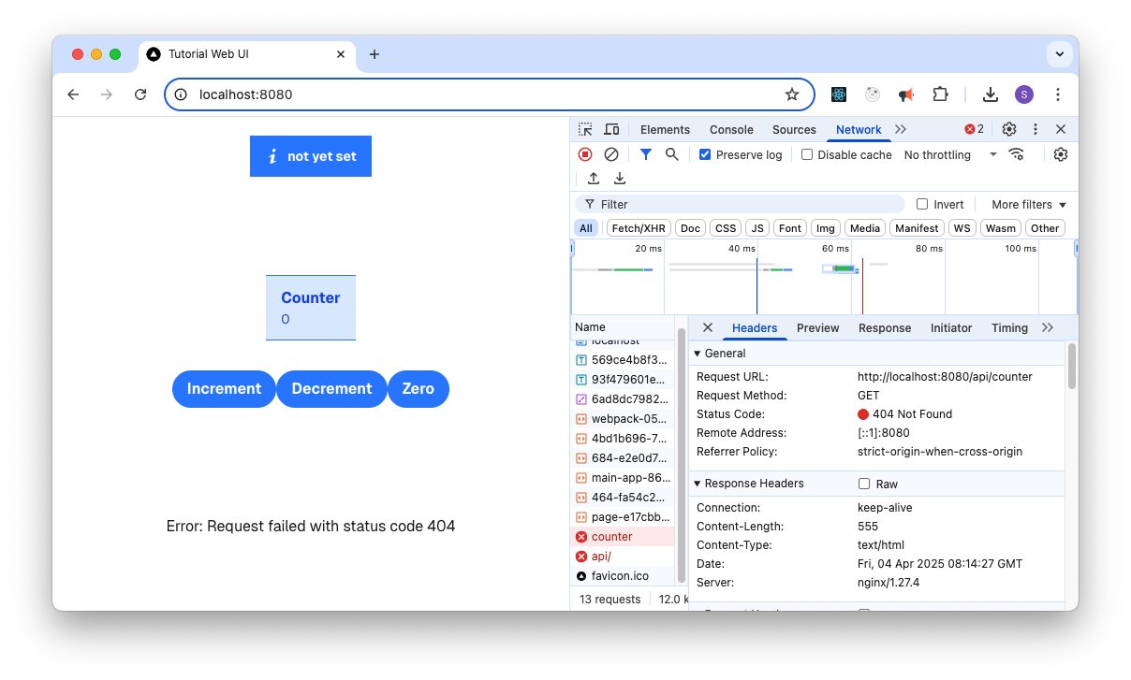1131x680 pixels.
Task: Open network conditions via the wifi icon
Action: (1017, 154)
